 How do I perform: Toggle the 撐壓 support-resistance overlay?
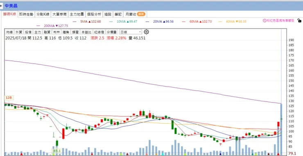pyautogui.click(x=75, y=32)
